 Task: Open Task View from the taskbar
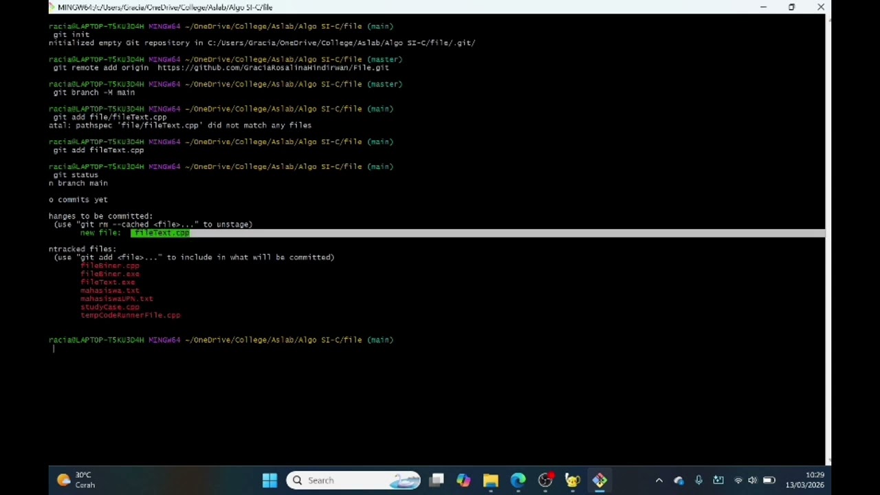pyautogui.click(x=437, y=480)
